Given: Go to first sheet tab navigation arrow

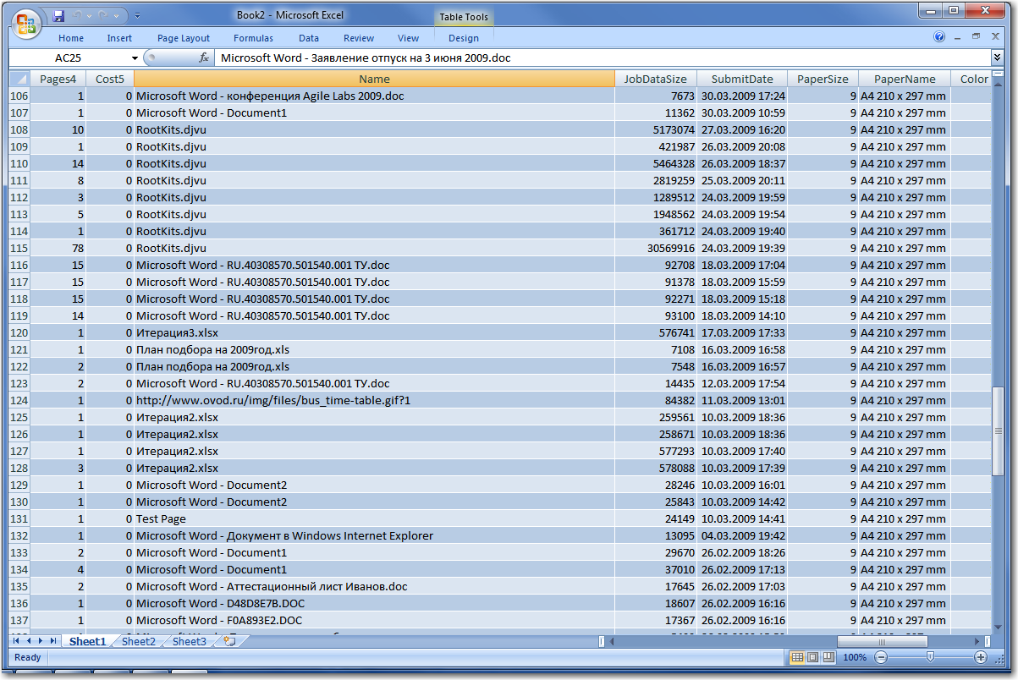Looking at the screenshot, I should tap(18, 642).
